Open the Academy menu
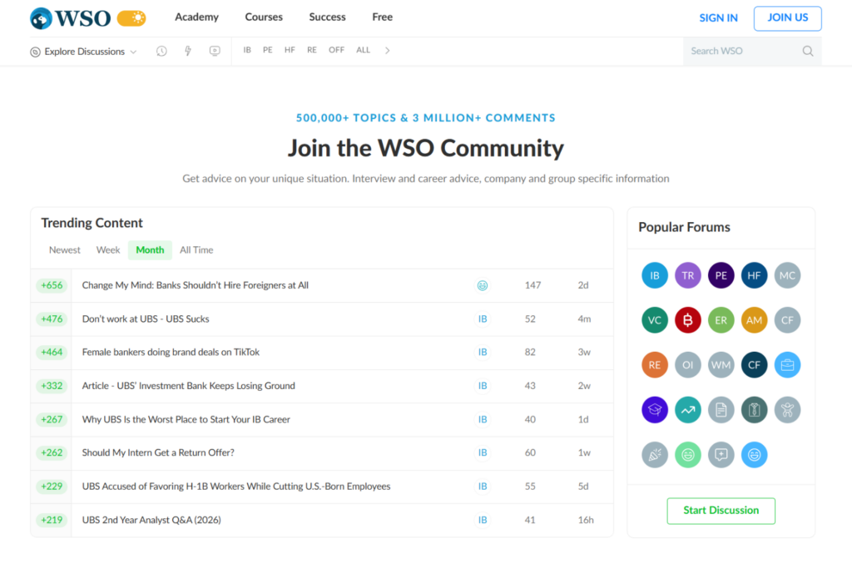This screenshot has width=852, height=568. (196, 17)
